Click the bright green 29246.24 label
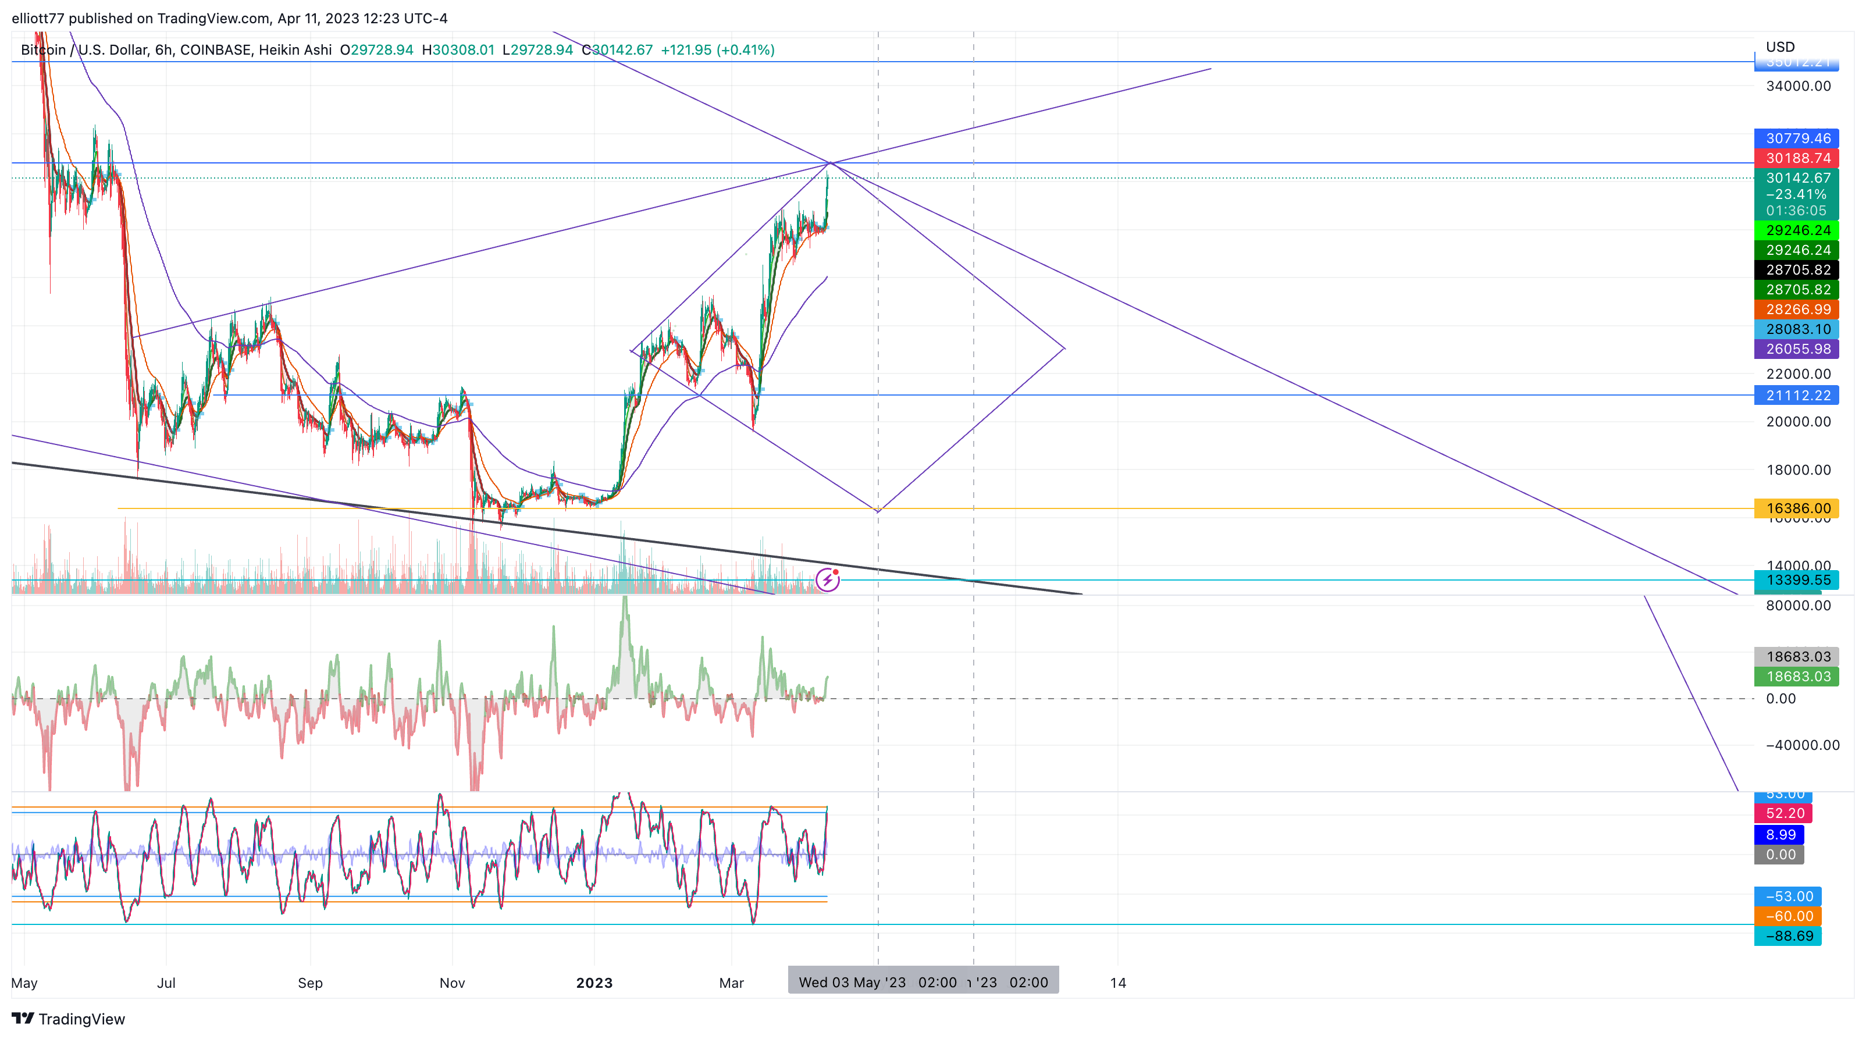This screenshot has height=1039, width=1866. [1796, 230]
